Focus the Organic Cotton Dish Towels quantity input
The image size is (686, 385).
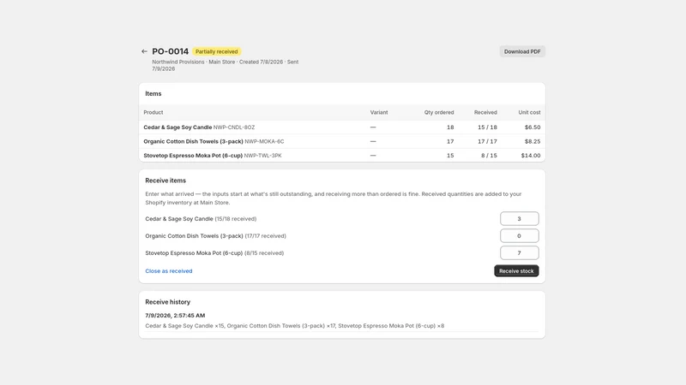coord(520,236)
